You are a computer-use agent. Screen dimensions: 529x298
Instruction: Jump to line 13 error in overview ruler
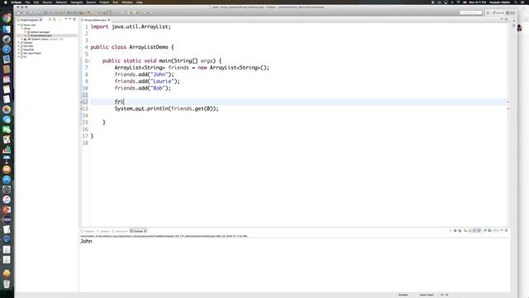(x=508, y=108)
